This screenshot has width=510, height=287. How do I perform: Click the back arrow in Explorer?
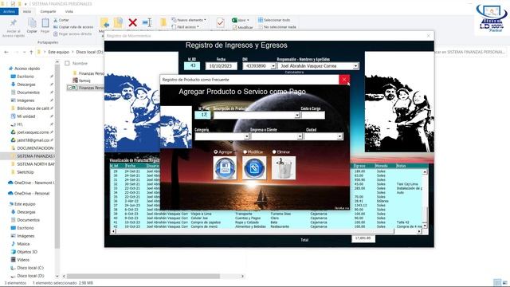6,52
